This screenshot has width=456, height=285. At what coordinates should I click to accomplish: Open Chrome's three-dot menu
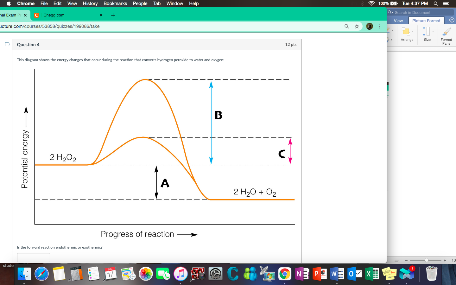(x=380, y=27)
